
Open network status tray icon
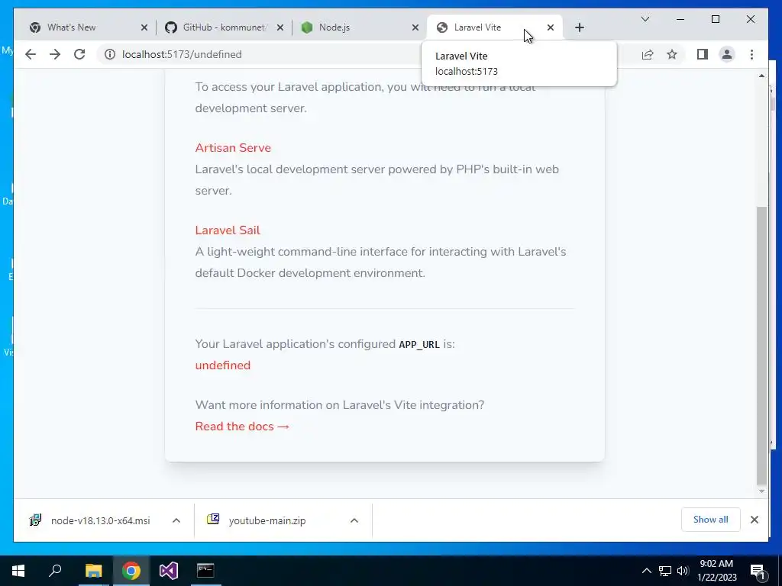click(665, 571)
